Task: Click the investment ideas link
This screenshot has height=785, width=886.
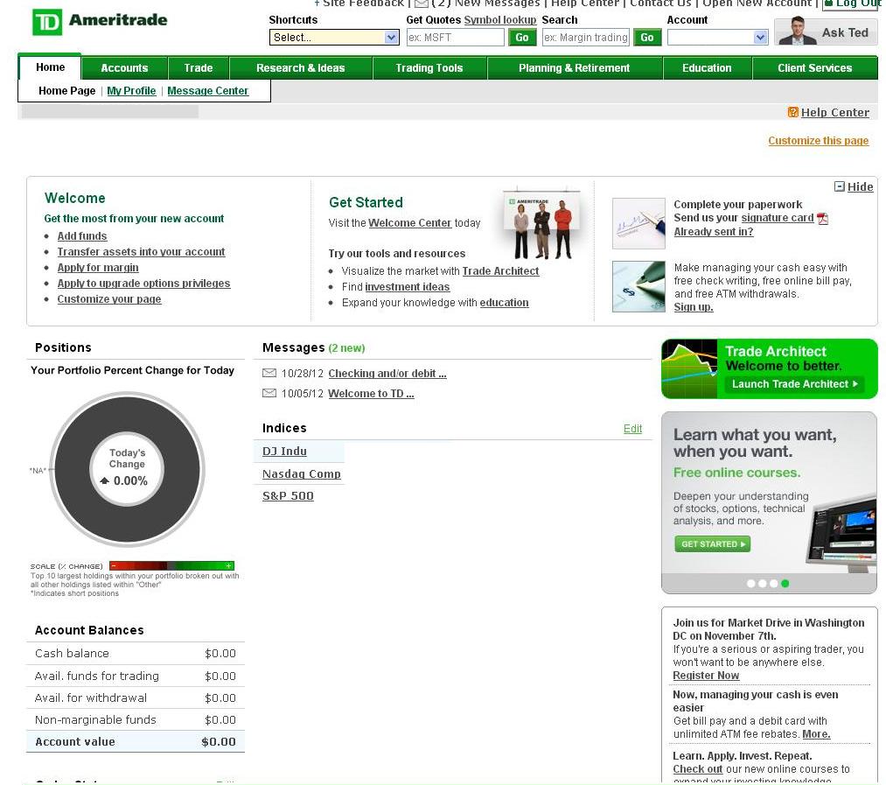Action: (x=408, y=287)
